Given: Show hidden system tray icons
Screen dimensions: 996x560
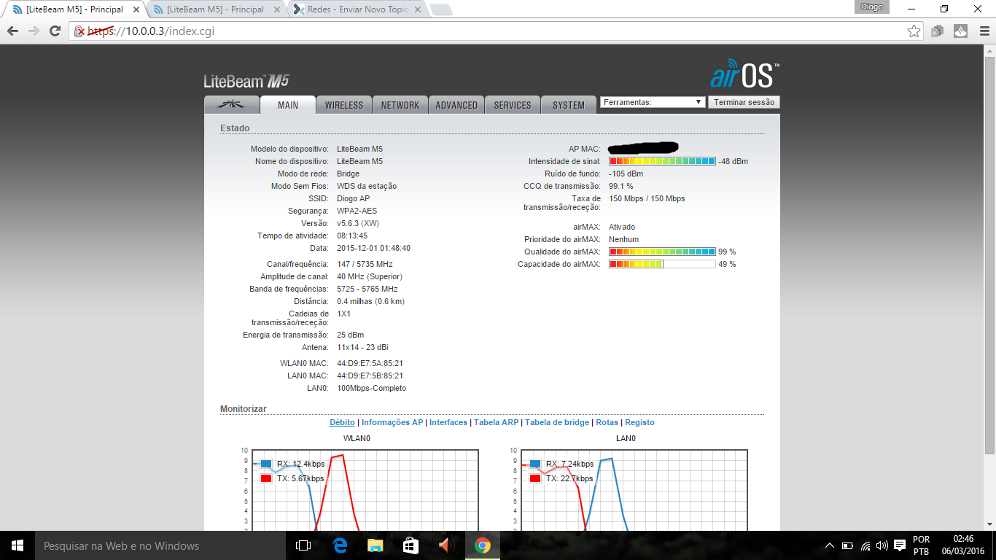Looking at the screenshot, I should tap(829, 545).
